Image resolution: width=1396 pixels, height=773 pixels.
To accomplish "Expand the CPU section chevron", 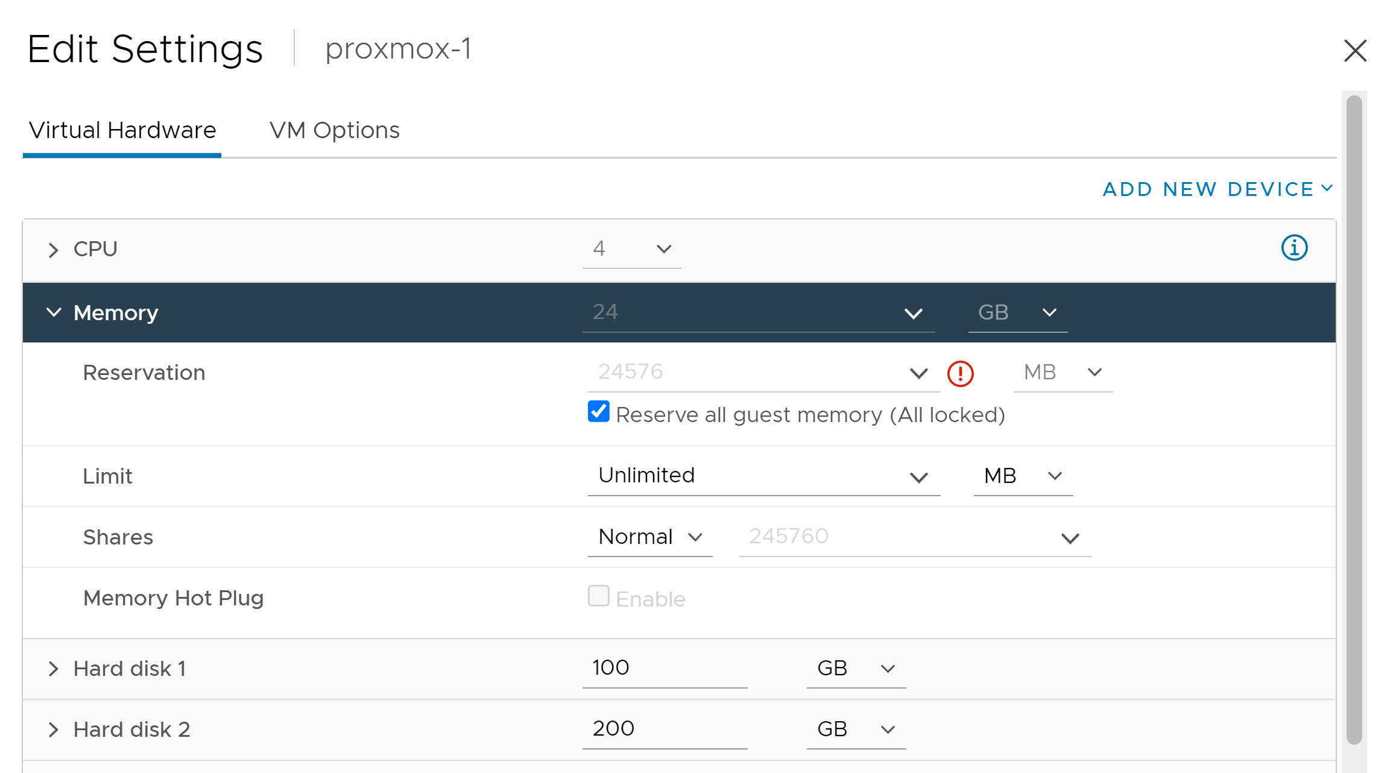I will (x=54, y=250).
